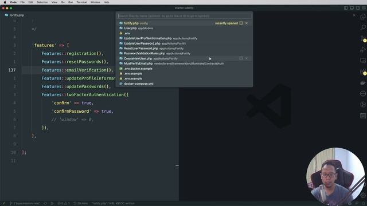Click the quick open search field
This screenshot has width=367, height=206.
[184, 16]
